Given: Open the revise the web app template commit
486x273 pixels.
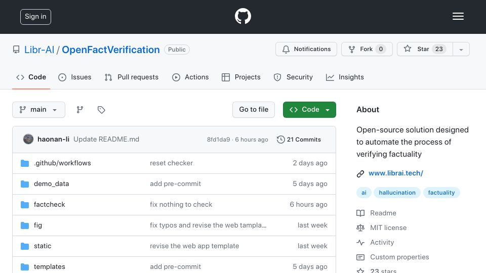Looking at the screenshot, I should click(x=194, y=246).
